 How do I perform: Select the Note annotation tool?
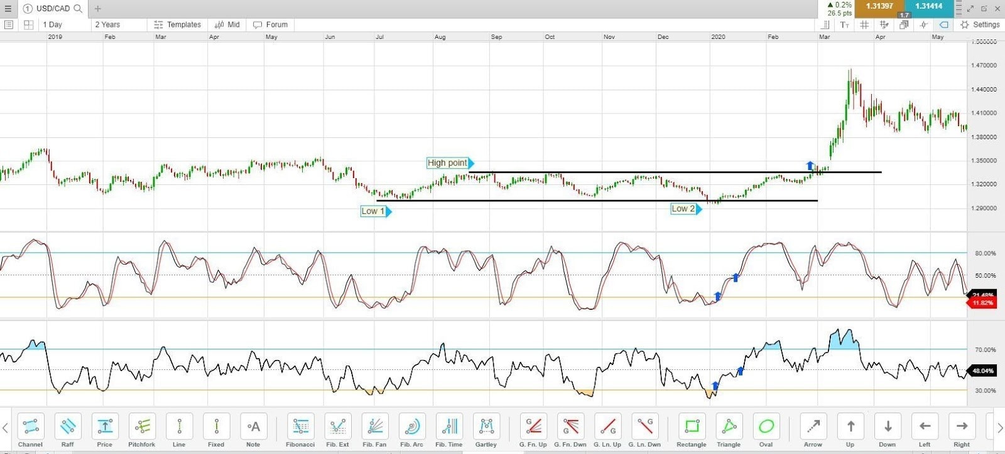click(253, 430)
